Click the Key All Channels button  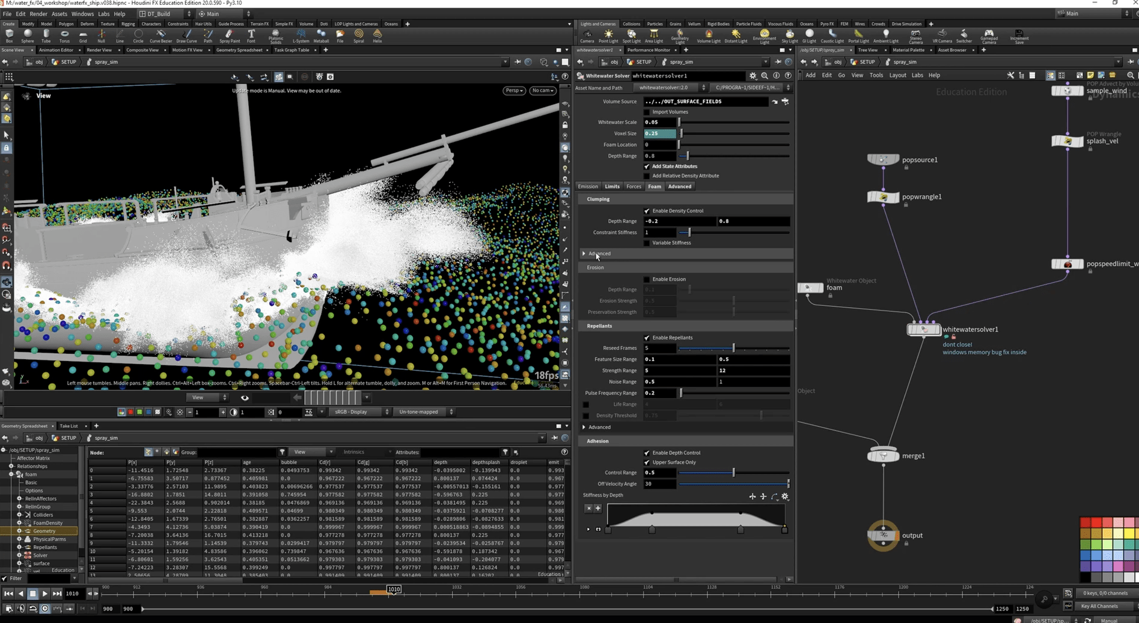[x=1099, y=606]
